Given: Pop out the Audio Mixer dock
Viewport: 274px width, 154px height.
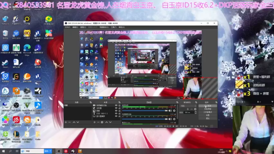Looking at the screenshot, I should 177,102.
